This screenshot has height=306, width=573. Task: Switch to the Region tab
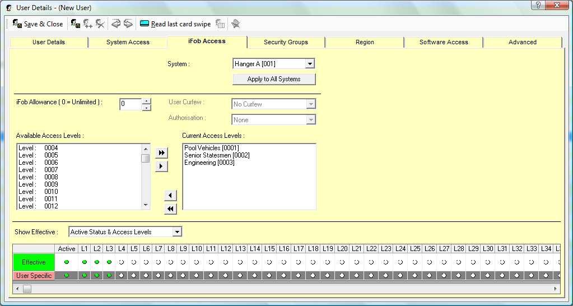(365, 42)
